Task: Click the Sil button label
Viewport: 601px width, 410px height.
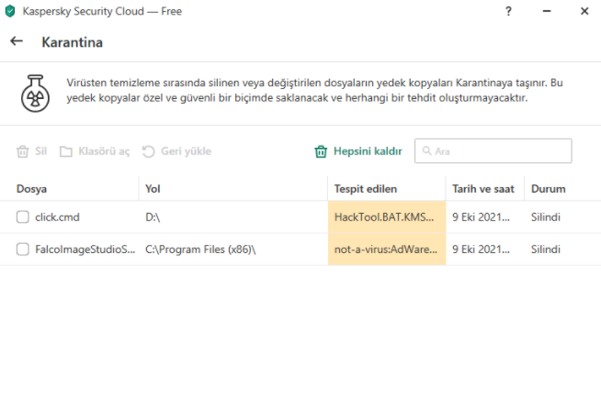Action: (x=41, y=151)
